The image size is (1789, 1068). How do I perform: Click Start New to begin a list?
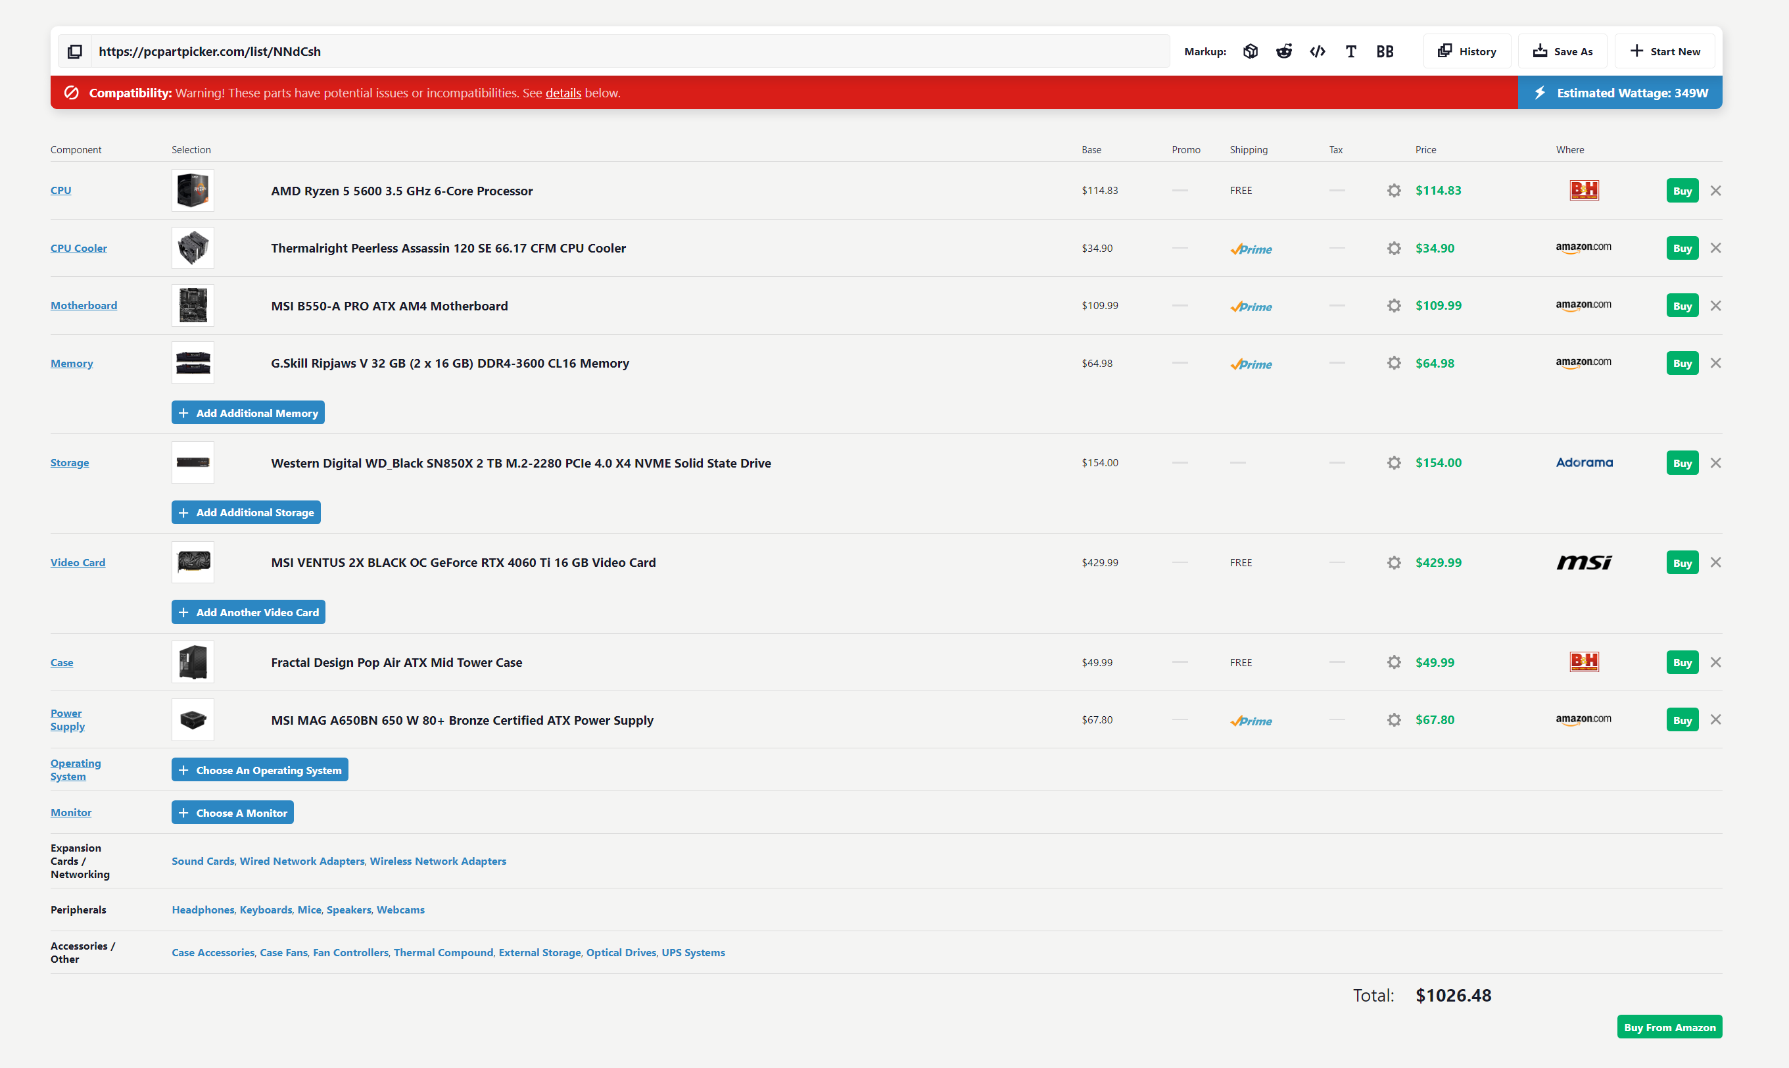point(1665,52)
